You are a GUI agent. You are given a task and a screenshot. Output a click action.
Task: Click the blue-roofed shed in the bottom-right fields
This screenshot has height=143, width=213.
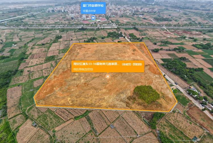click(x=195, y=138)
